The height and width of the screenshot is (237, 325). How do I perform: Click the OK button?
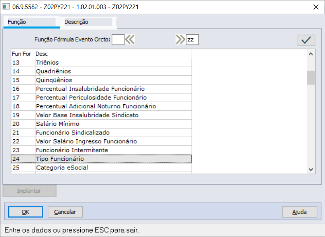pos(26,212)
